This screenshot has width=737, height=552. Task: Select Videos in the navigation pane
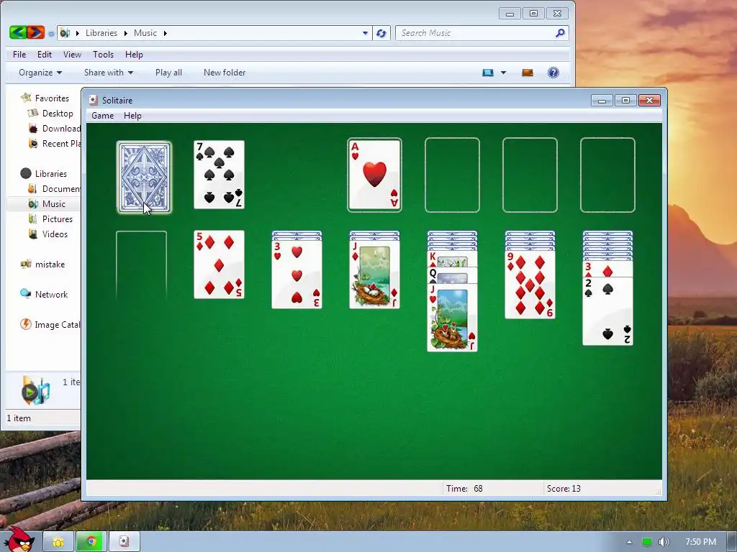pos(48,234)
